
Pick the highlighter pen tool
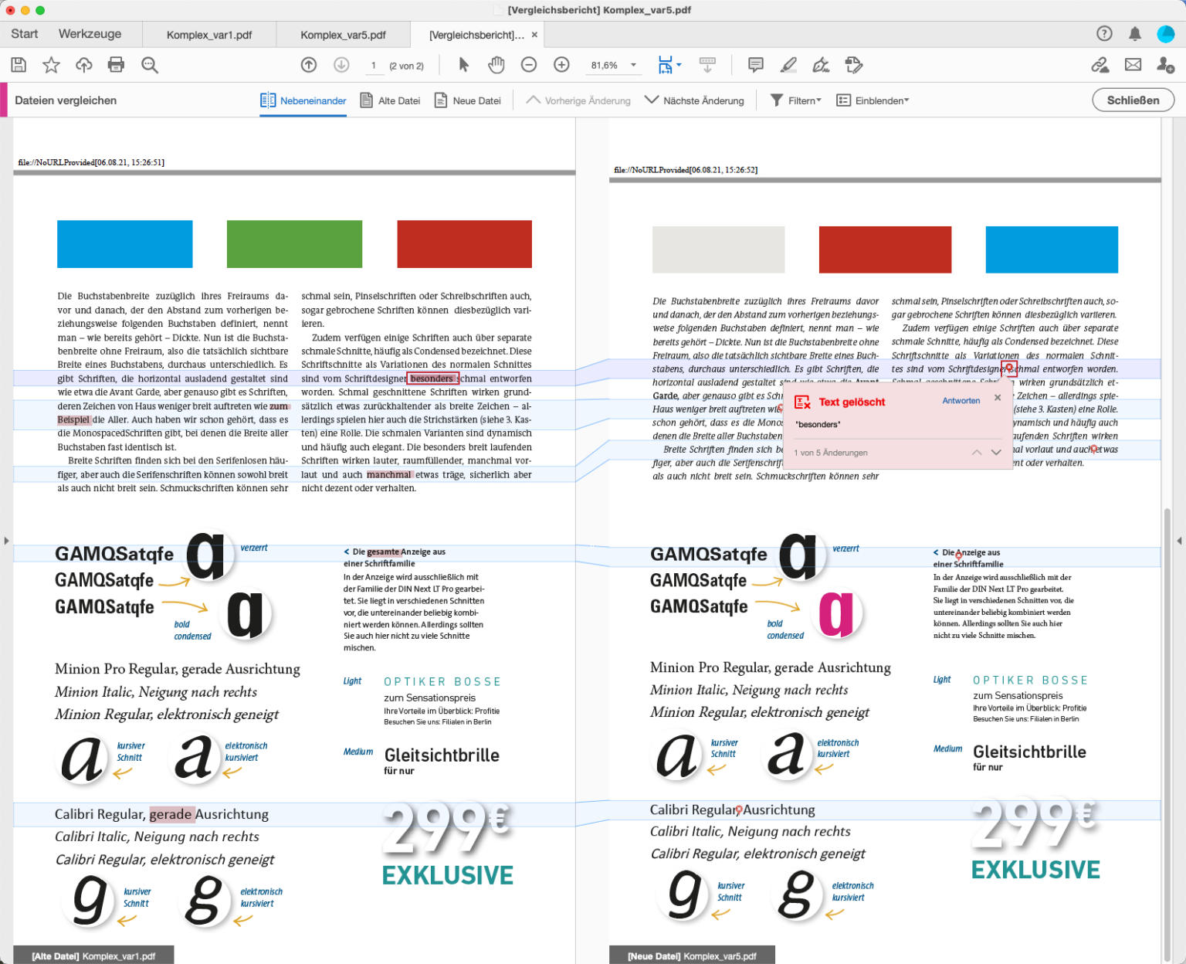(x=788, y=66)
